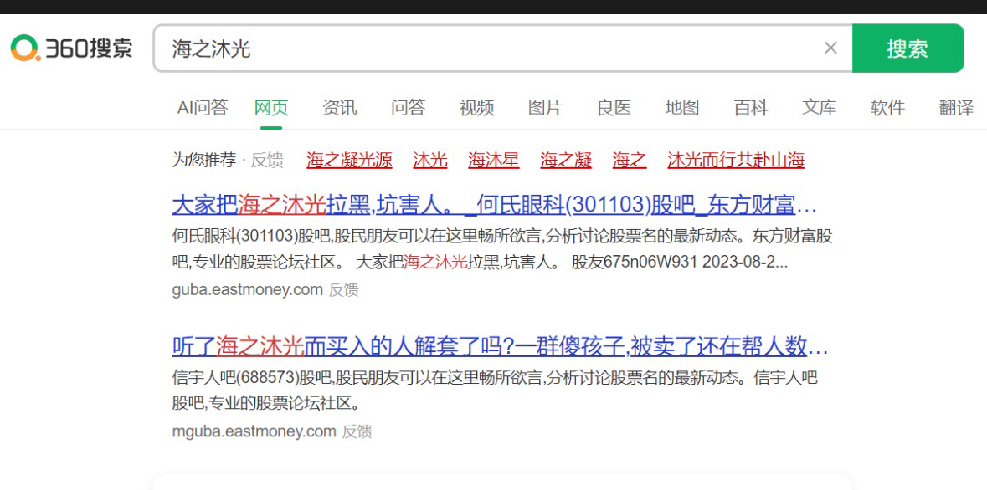Select the 软件 tab
The width and height of the screenshot is (987, 490).
(888, 108)
